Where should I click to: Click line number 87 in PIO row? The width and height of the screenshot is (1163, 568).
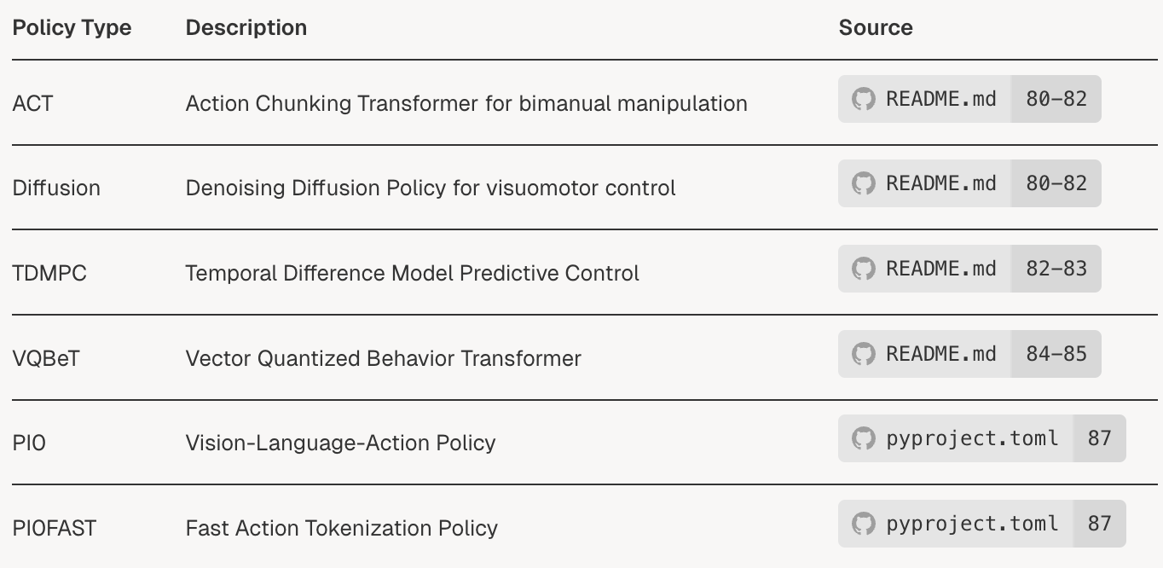pos(1100,438)
